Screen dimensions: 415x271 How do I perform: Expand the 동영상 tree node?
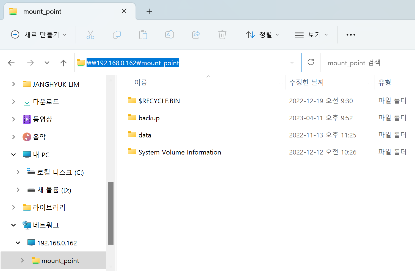(x=13, y=119)
